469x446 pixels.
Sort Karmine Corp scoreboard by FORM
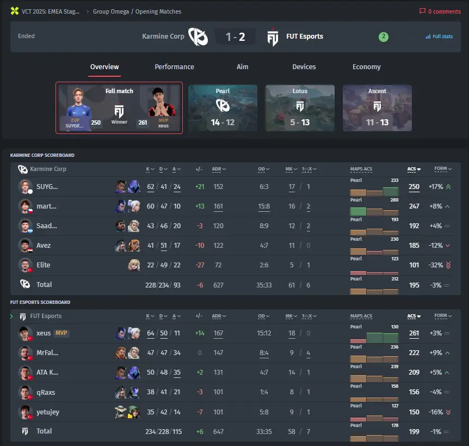[443, 168]
